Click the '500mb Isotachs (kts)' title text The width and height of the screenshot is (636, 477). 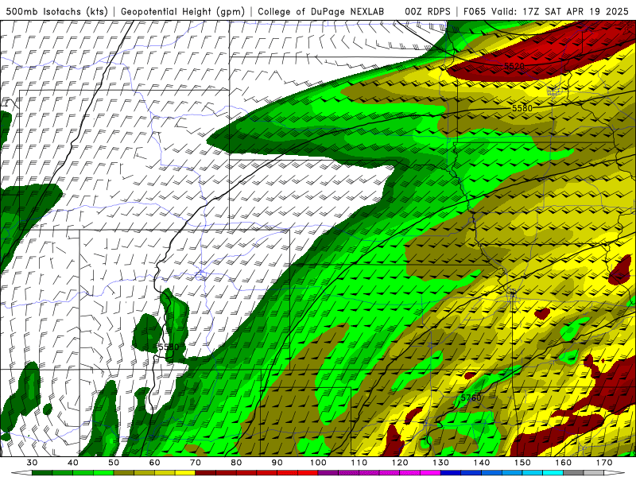tap(56, 11)
